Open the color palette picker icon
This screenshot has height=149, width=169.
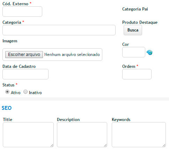point(149,52)
